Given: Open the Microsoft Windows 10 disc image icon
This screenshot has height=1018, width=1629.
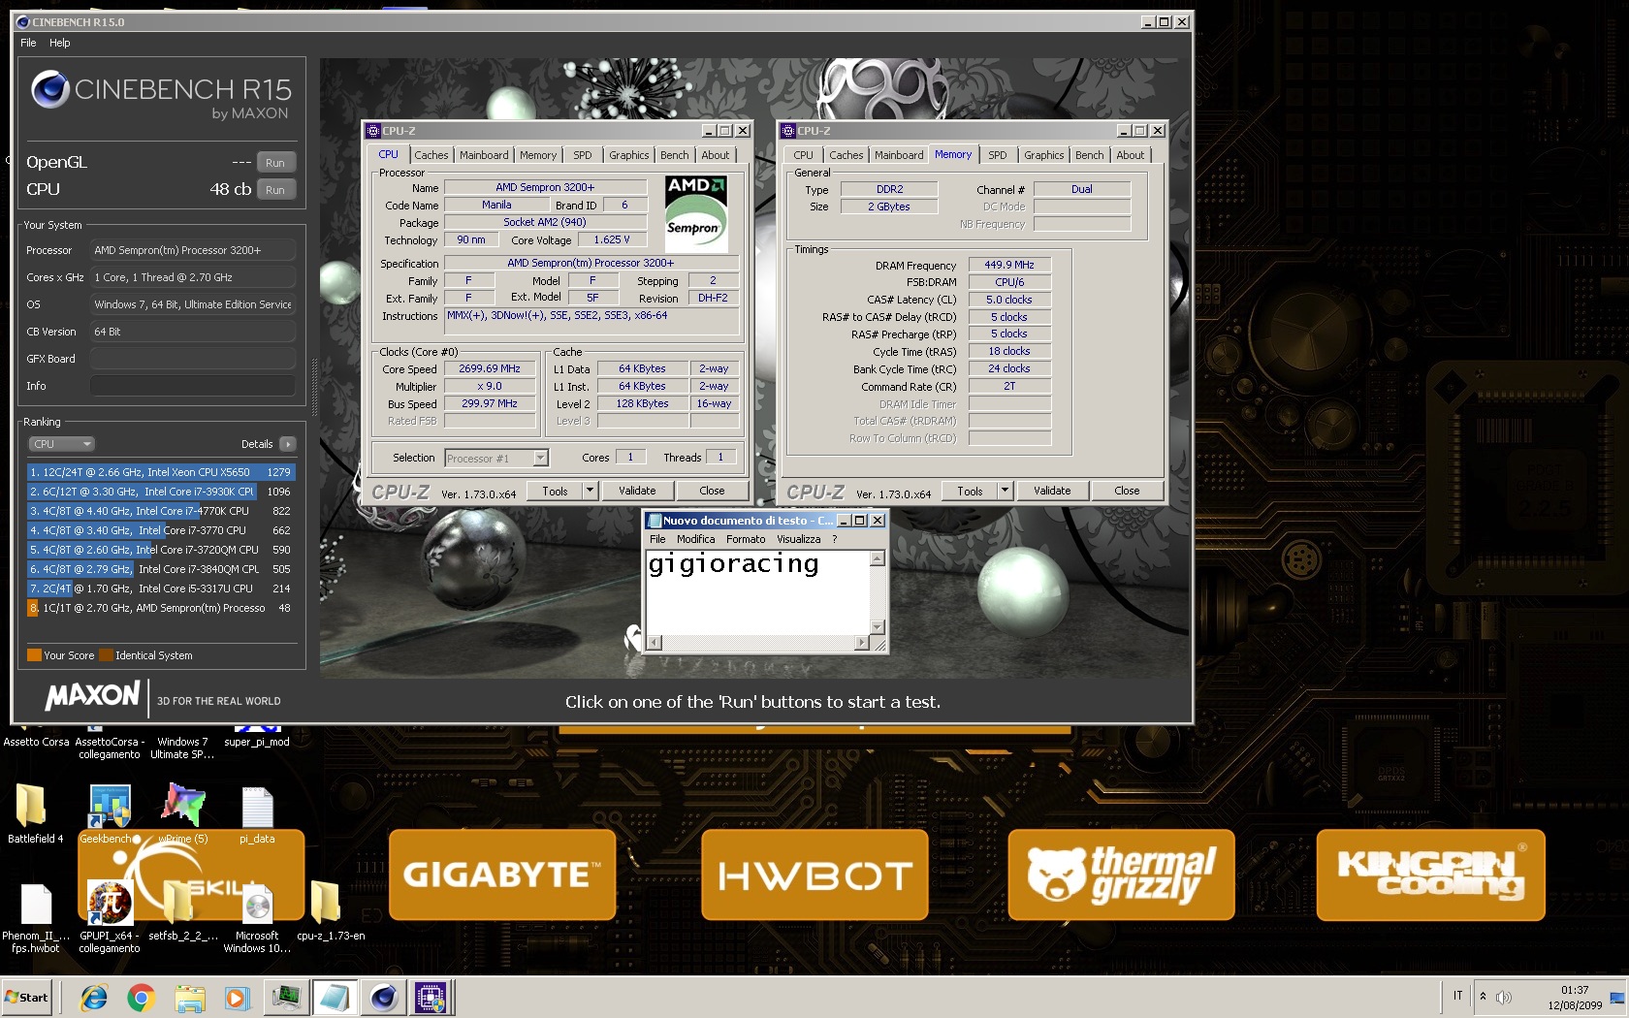Looking at the screenshot, I should click(x=257, y=905).
